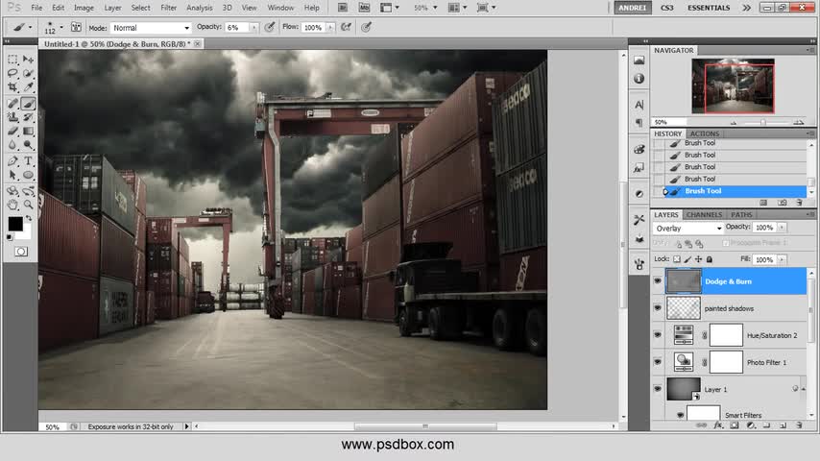Select the Type tool

28,161
